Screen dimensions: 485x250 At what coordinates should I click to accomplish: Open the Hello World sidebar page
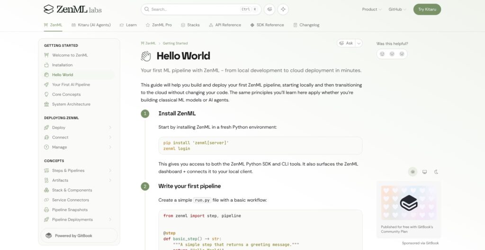[78, 75]
